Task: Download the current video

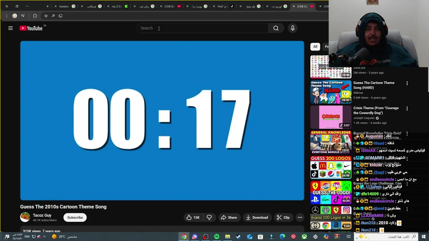Action: point(257,218)
